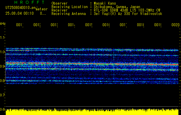
Task: Click the 0.8 kHz frequency axis label
Action: (x=2, y=80)
